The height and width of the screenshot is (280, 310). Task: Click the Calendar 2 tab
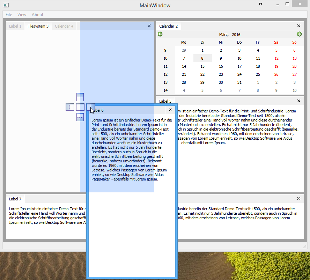169,26
